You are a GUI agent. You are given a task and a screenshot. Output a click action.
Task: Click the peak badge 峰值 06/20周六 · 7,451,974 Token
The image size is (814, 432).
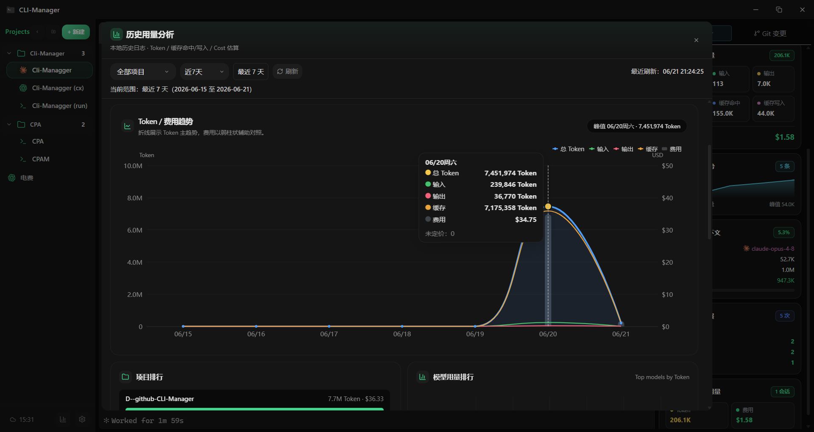pos(637,126)
